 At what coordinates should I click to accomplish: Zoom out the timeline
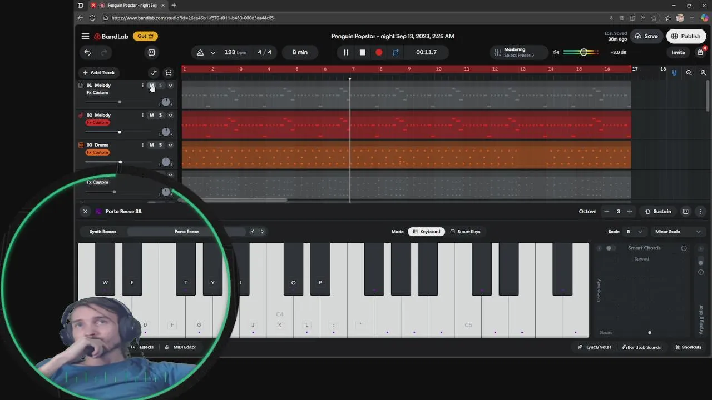tap(689, 73)
